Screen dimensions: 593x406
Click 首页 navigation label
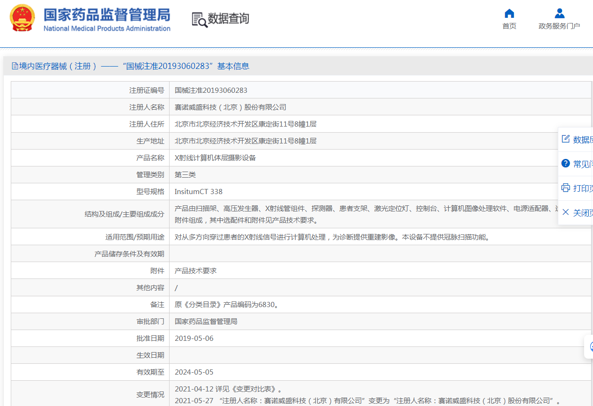tap(509, 26)
